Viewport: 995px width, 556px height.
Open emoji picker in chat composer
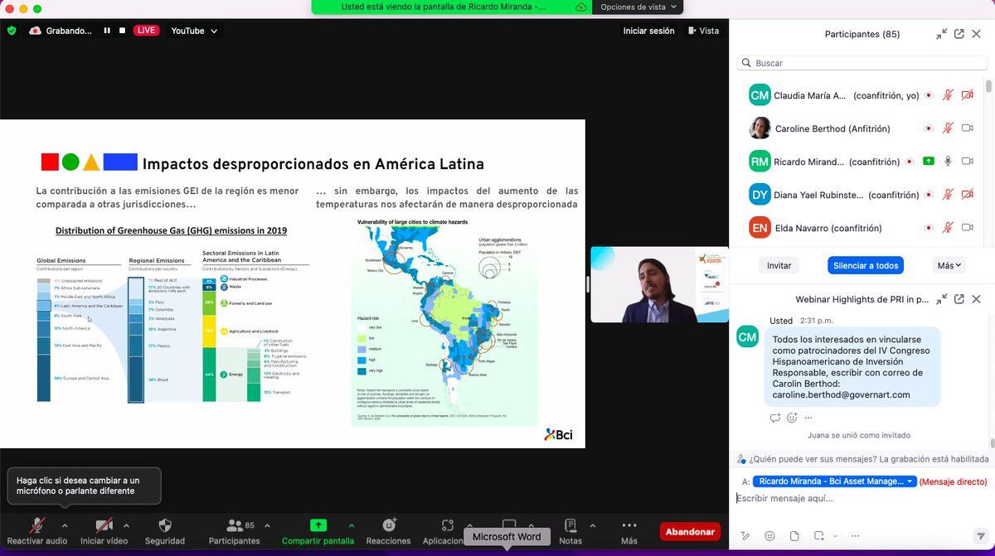tap(770, 535)
